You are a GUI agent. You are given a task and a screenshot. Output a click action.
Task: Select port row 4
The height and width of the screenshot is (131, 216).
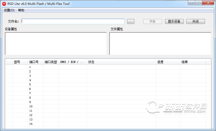108,80
